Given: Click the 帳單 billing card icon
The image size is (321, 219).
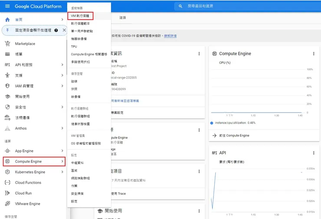Looking at the screenshot, I should [7, 54].
